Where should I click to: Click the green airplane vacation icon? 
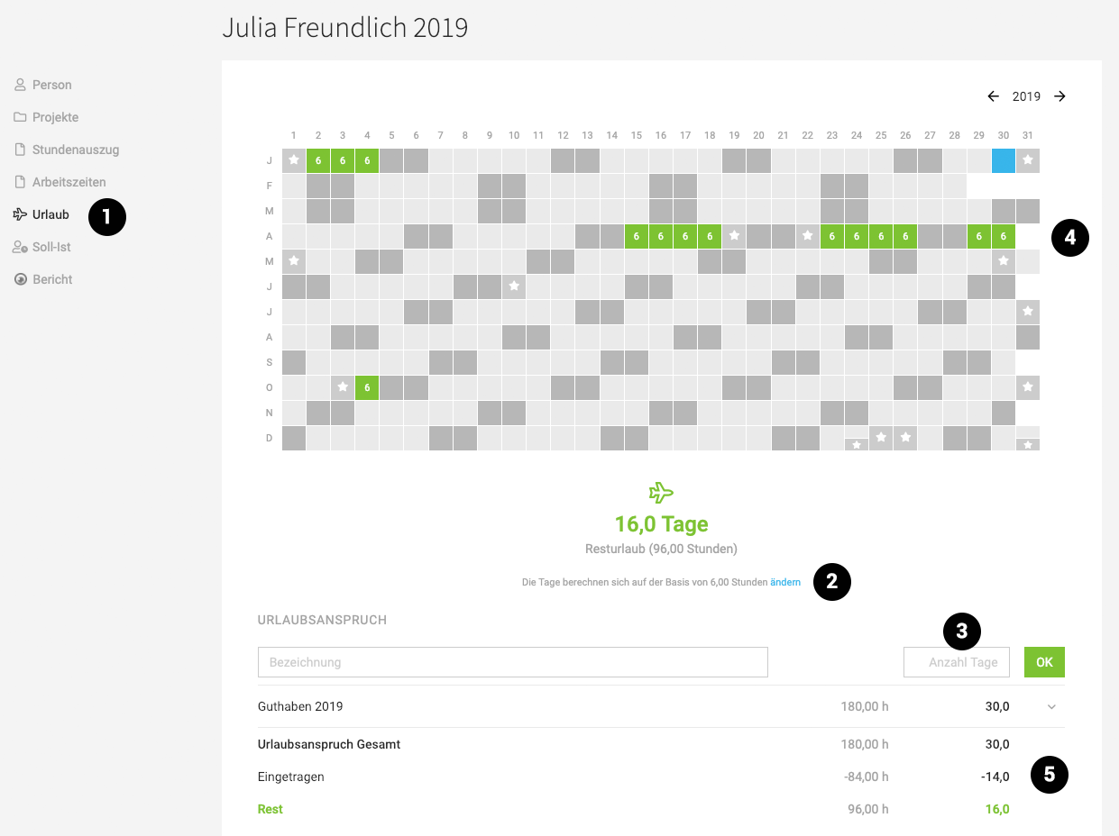pyautogui.click(x=661, y=493)
